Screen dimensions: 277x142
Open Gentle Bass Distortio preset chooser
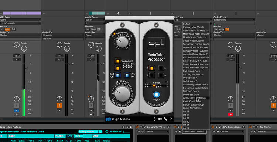coord(194,132)
